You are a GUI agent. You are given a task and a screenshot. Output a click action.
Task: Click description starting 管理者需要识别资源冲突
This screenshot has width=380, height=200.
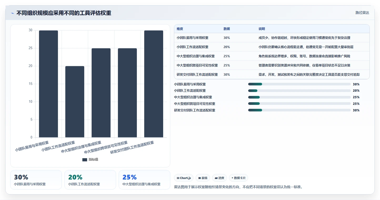[x=304, y=65]
